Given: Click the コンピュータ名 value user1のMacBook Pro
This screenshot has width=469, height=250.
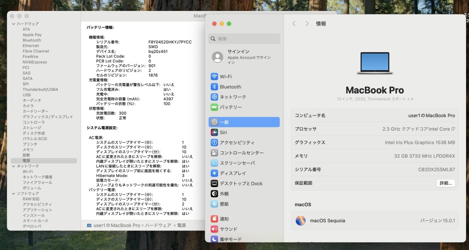Looking at the screenshot, I should click(432, 115).
